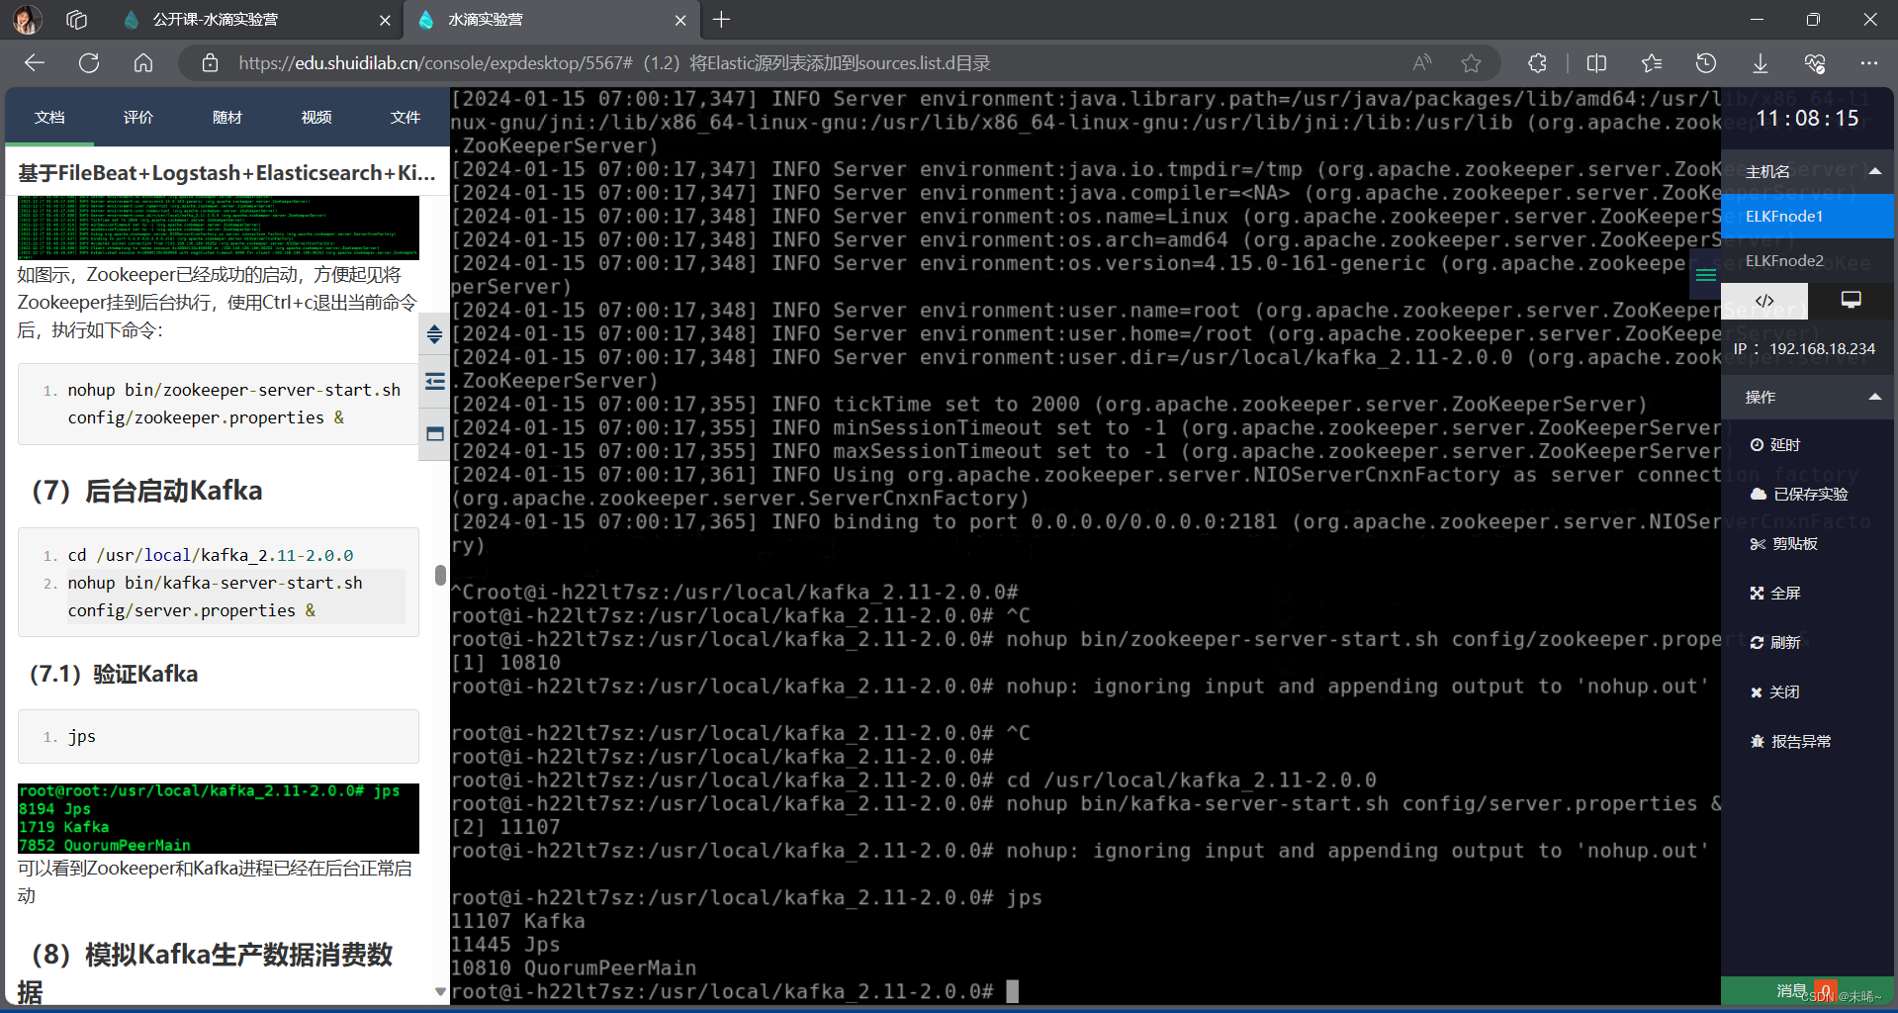Click the nohup zookeeper-server-start.sh command block

tap(219, 404)
